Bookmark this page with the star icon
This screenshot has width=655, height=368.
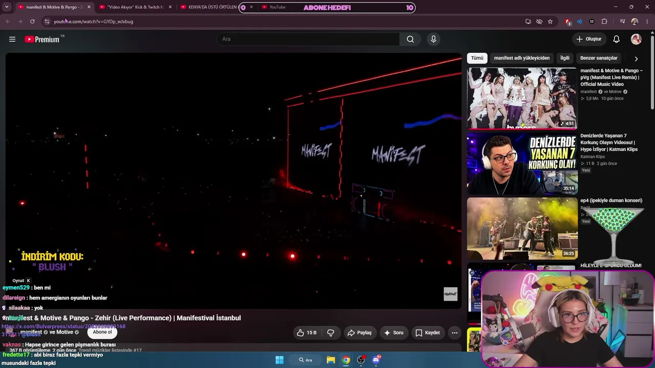click(x=550, y=21)
